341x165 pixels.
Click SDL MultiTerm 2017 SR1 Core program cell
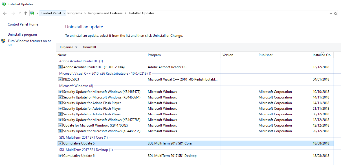[x=170, y=143]
